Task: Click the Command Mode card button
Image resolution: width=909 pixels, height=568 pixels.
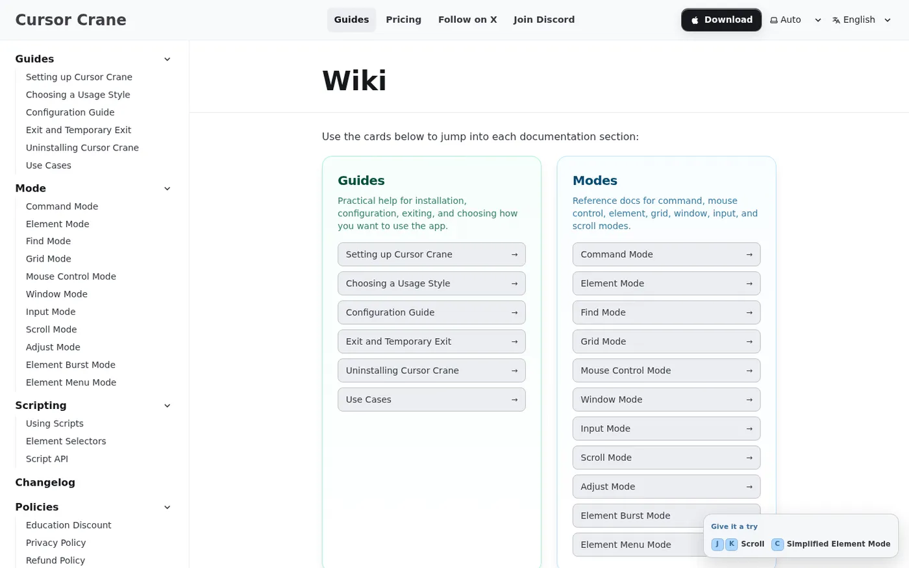Action: point(666,254)
